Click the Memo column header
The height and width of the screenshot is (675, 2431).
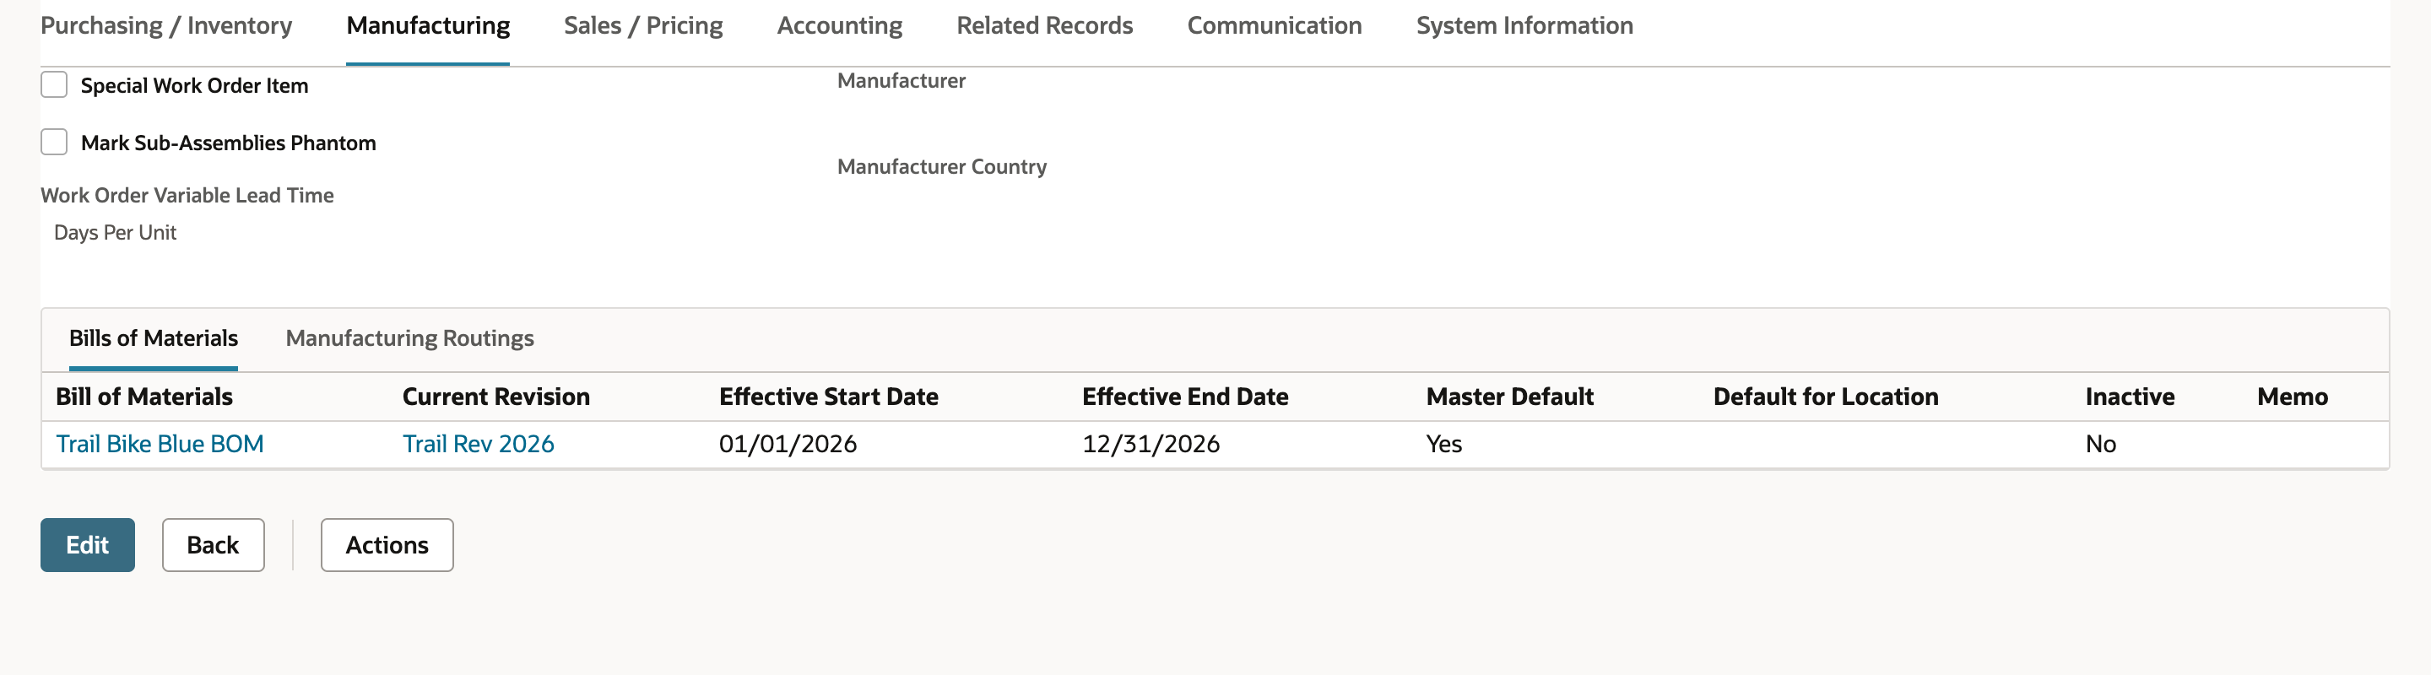(2293, 397)
